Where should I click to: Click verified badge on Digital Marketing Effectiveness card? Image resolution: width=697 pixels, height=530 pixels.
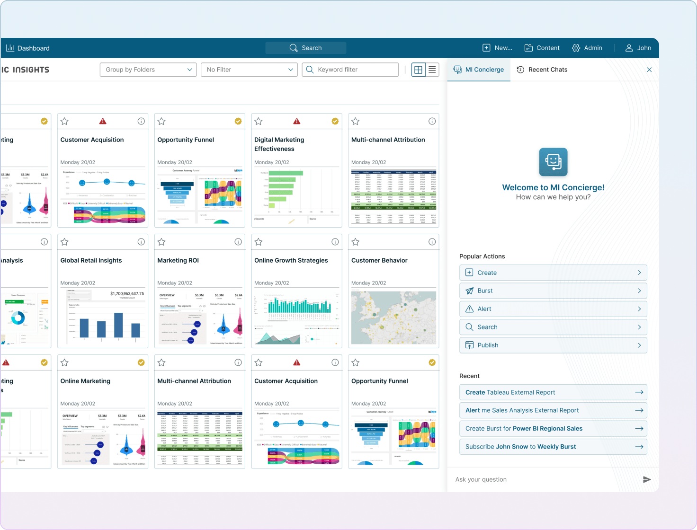(335, 121)
